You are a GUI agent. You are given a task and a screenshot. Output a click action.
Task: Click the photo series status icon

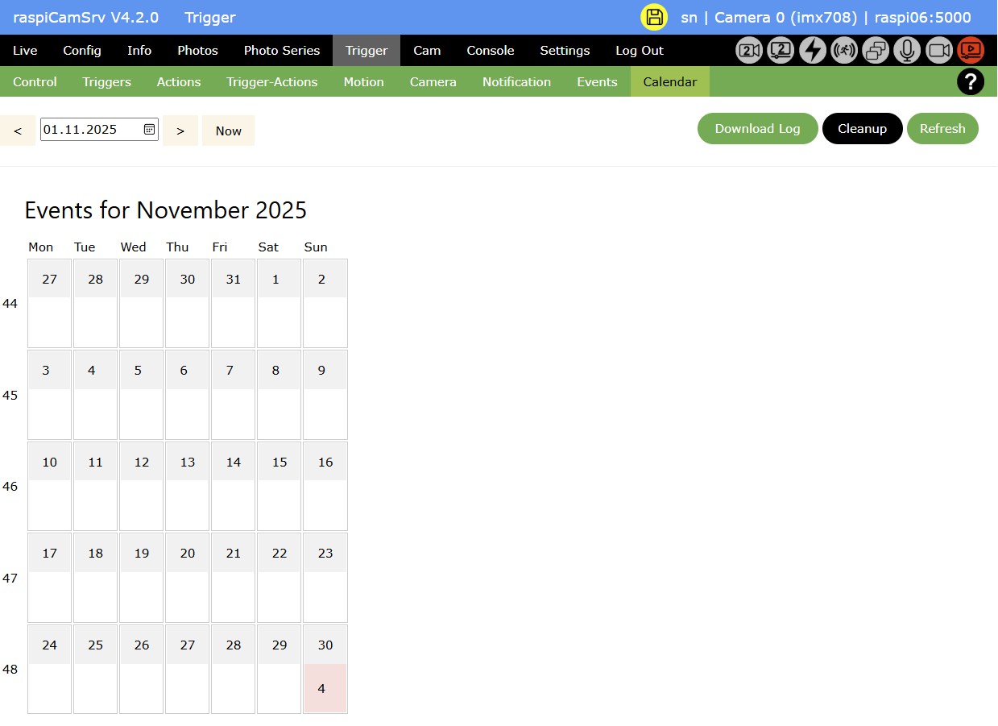tap(876, 49)
